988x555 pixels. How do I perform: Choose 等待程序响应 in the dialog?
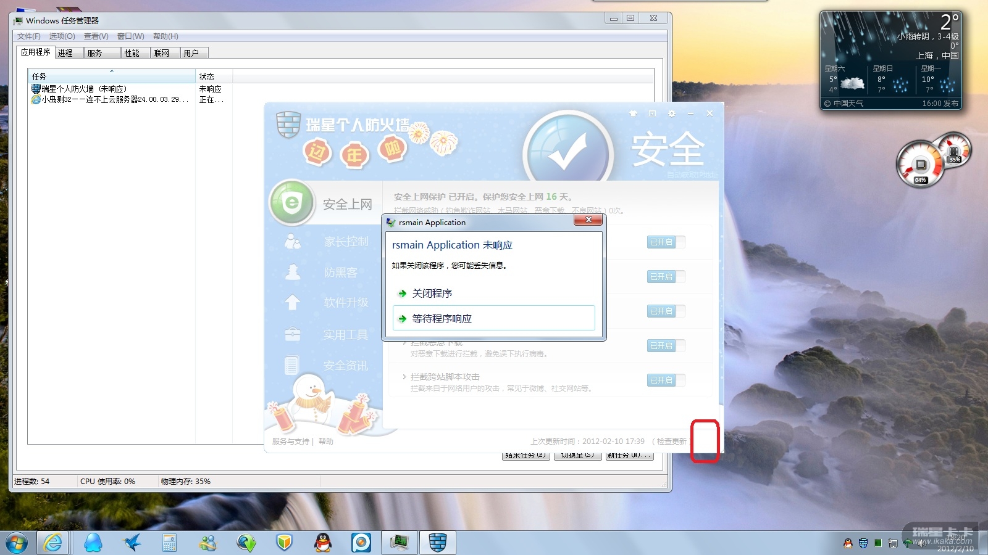(x=493, y=318)
